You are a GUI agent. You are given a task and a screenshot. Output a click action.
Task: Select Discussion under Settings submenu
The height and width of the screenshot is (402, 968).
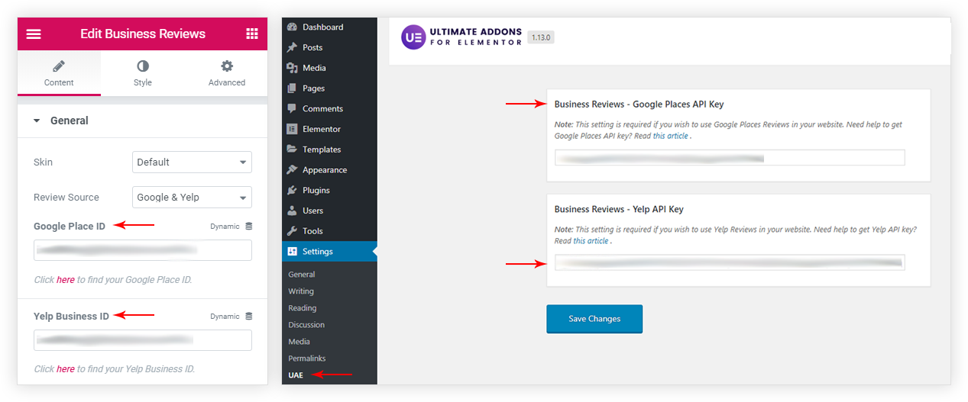click(x=307, y=325)
